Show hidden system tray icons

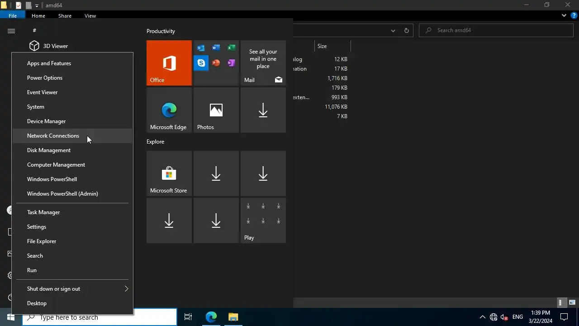[x=482, y=317]
